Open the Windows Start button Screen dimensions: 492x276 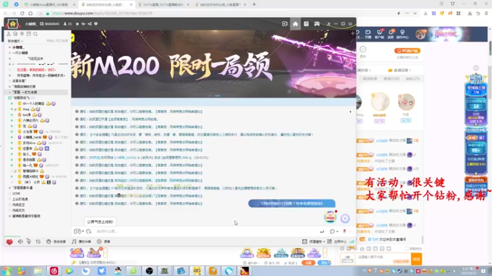[x=6, y=271]
